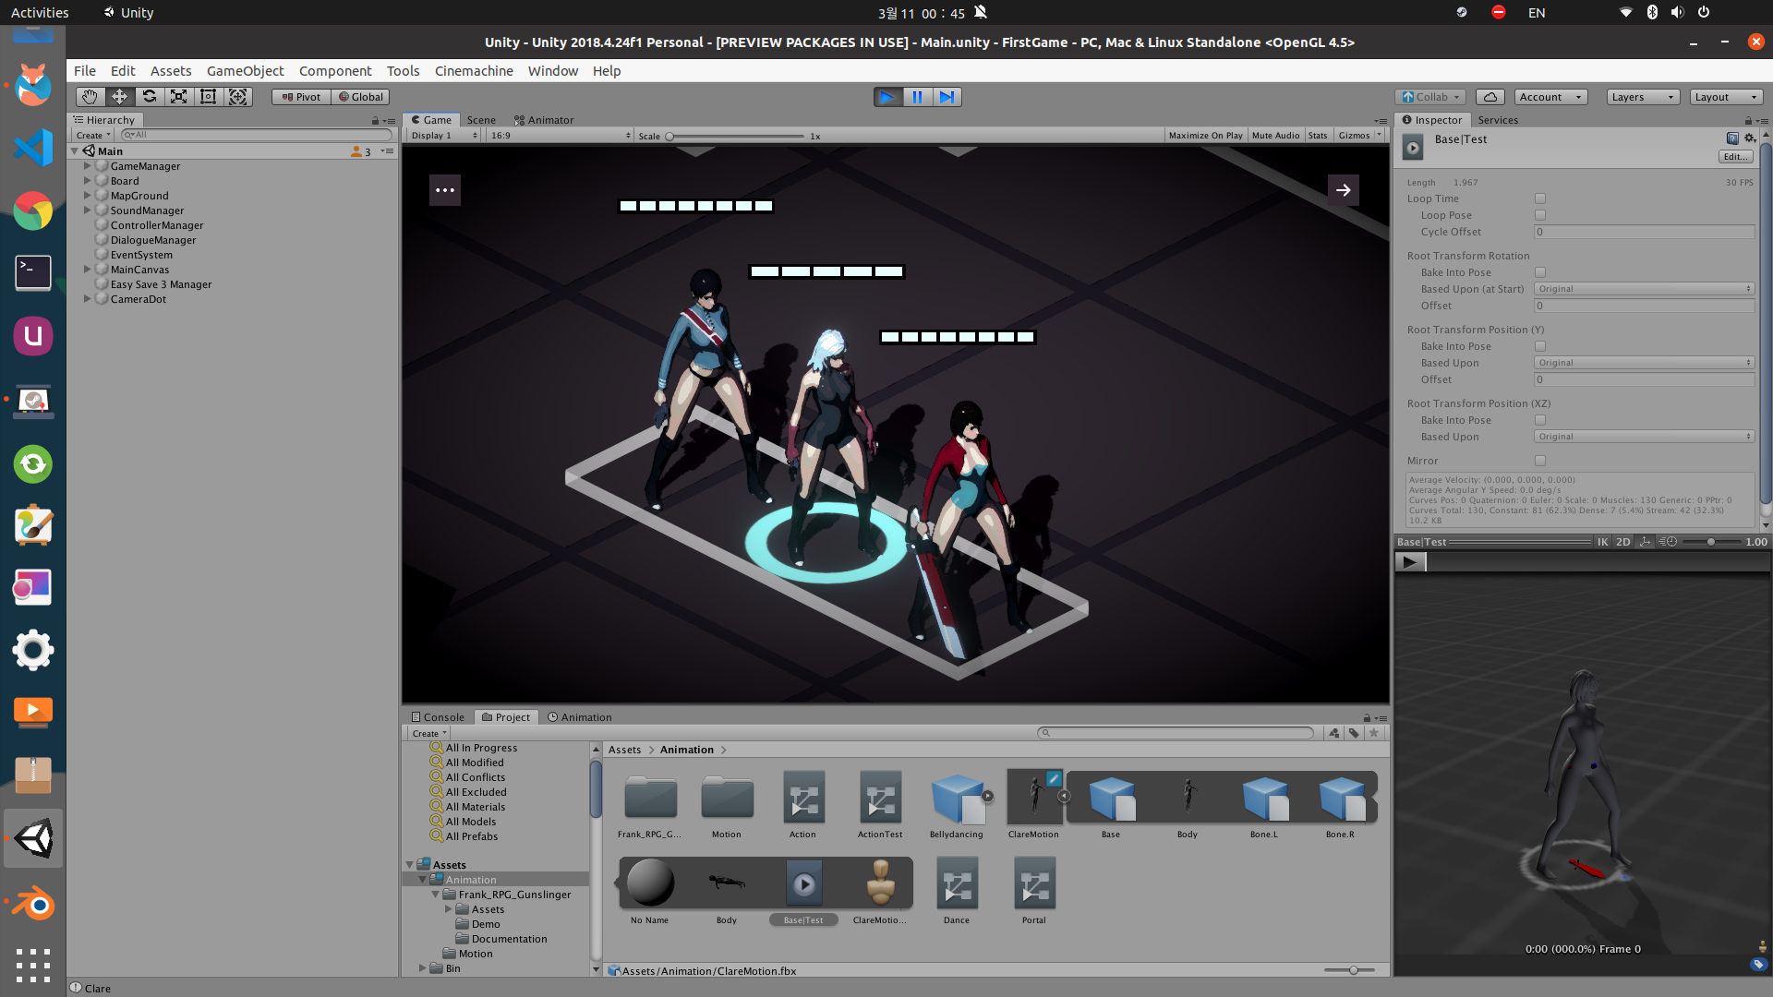This screenshot has width=1773, height=997.
Task: Switch to the Console tab
Action: pos(438,717)
